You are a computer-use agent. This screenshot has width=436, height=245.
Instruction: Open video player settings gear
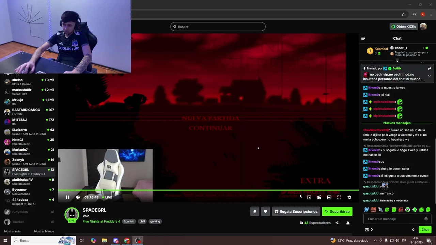tap(349, 197)
